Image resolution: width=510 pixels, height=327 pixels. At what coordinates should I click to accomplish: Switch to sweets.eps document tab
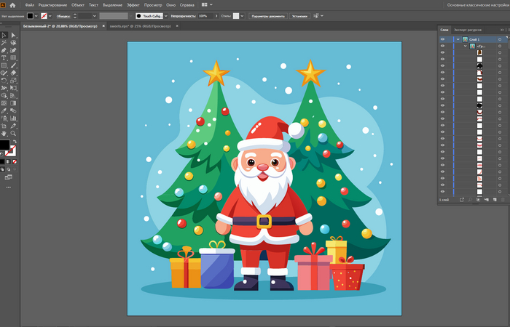click(140, 26)
